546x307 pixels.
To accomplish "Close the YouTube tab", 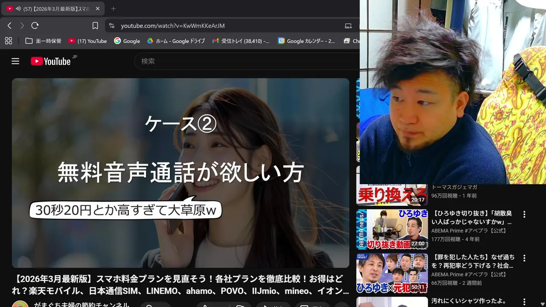I will pos(97,9).
